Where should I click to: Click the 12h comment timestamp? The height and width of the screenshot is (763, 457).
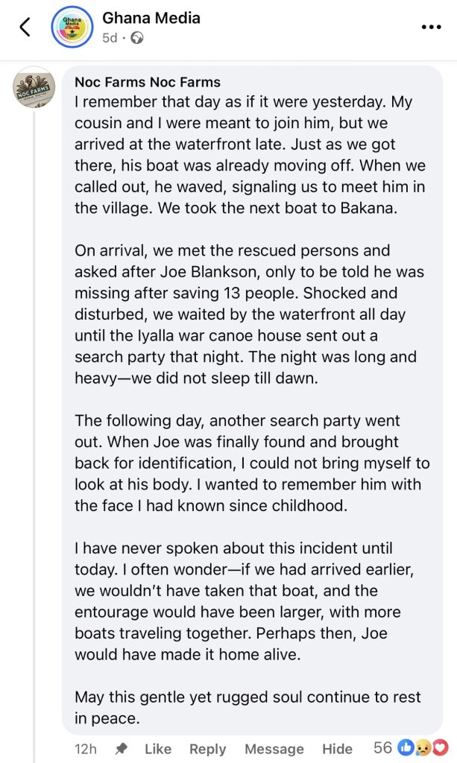click(x=86, y=748)
